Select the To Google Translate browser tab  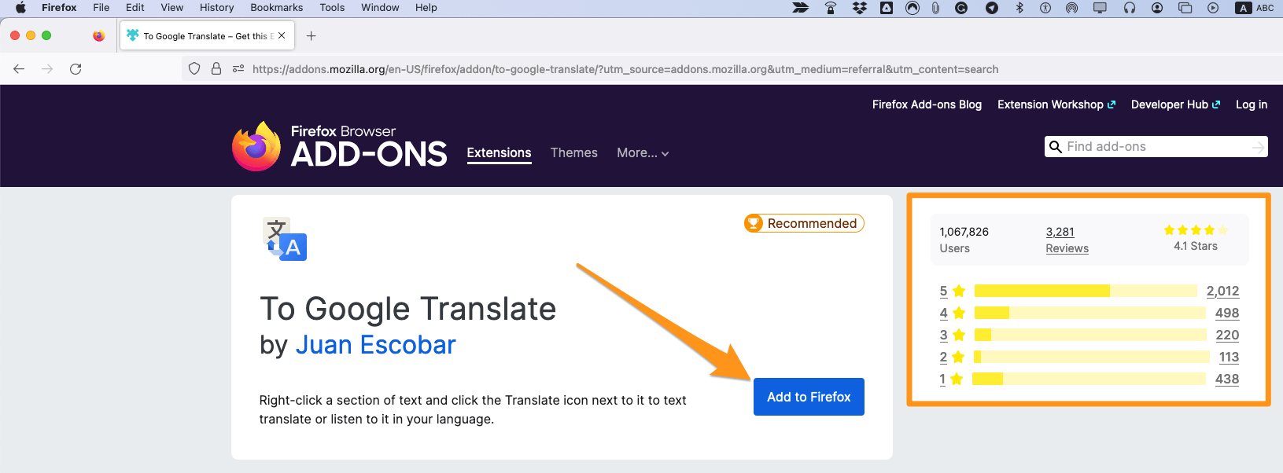(207, 36)
